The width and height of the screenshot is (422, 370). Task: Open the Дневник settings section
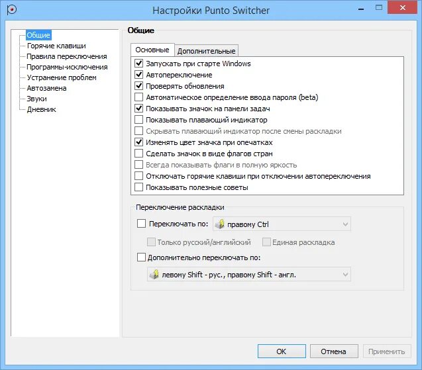click(x=42, y=109)
